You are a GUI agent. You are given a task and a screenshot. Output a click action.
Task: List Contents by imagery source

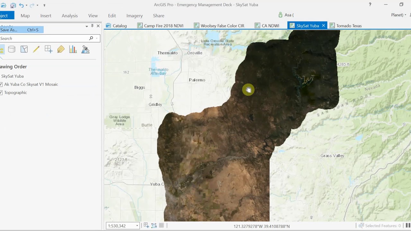(85, 49)
